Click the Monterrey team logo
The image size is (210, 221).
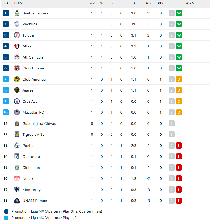[x=17, y=190]
